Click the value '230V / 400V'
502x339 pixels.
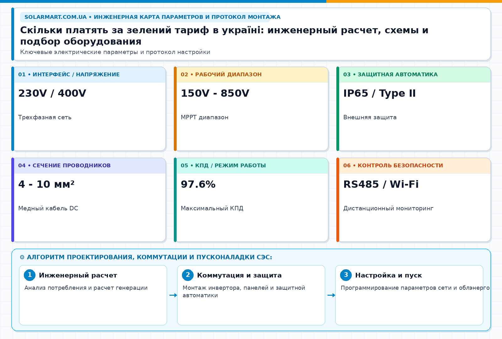[52, 93]
